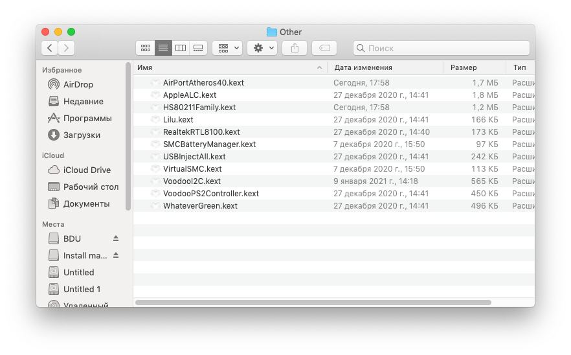Click the horizontal scrollbar at window bottom
This screenshot has height=355, width=571.
(313, 303)
